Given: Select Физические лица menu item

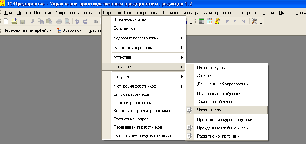Looking at the screenshot, I should tap(143, 20).
